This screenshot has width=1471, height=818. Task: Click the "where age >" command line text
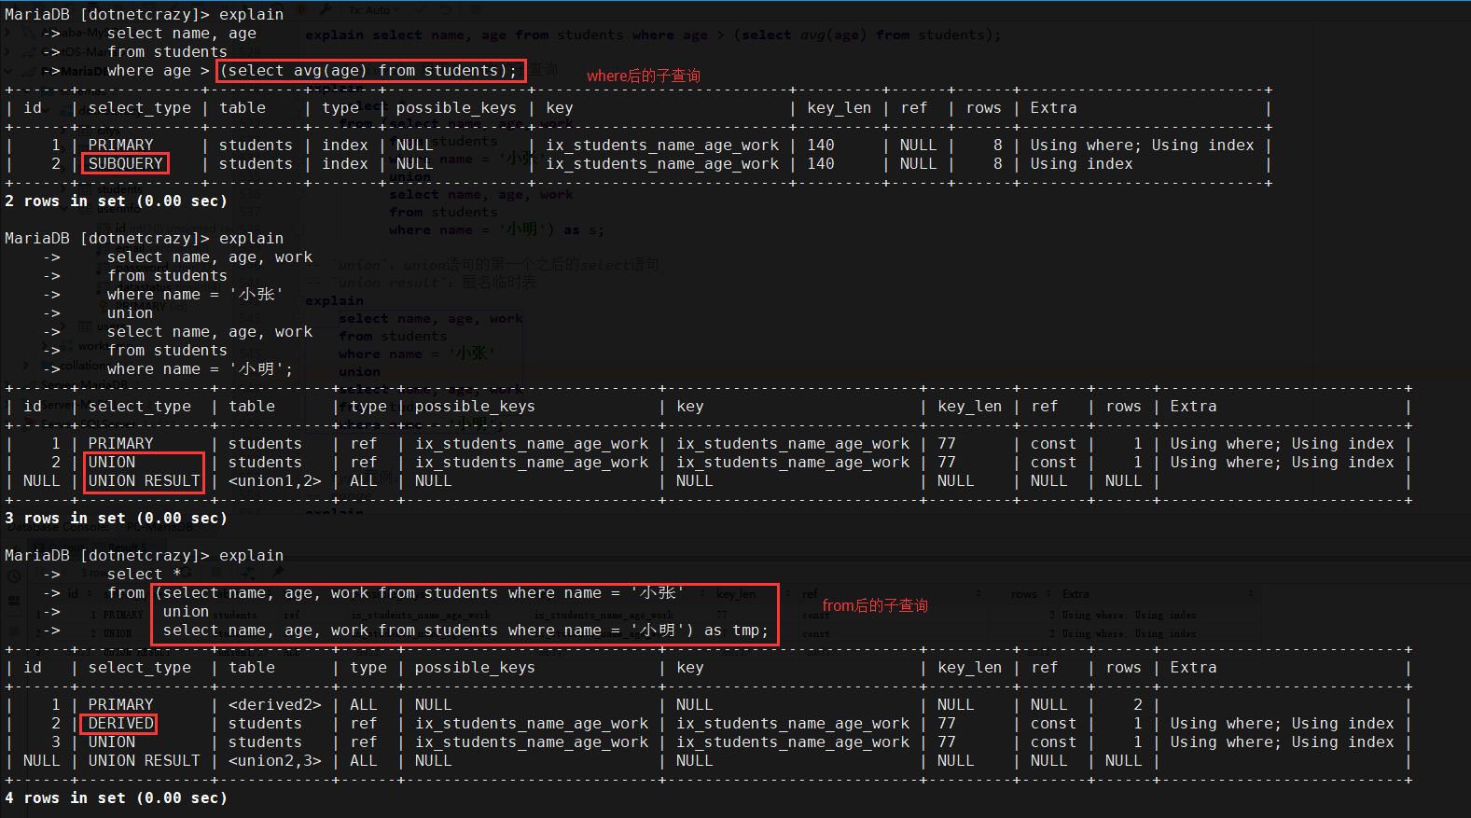(158, 71)
